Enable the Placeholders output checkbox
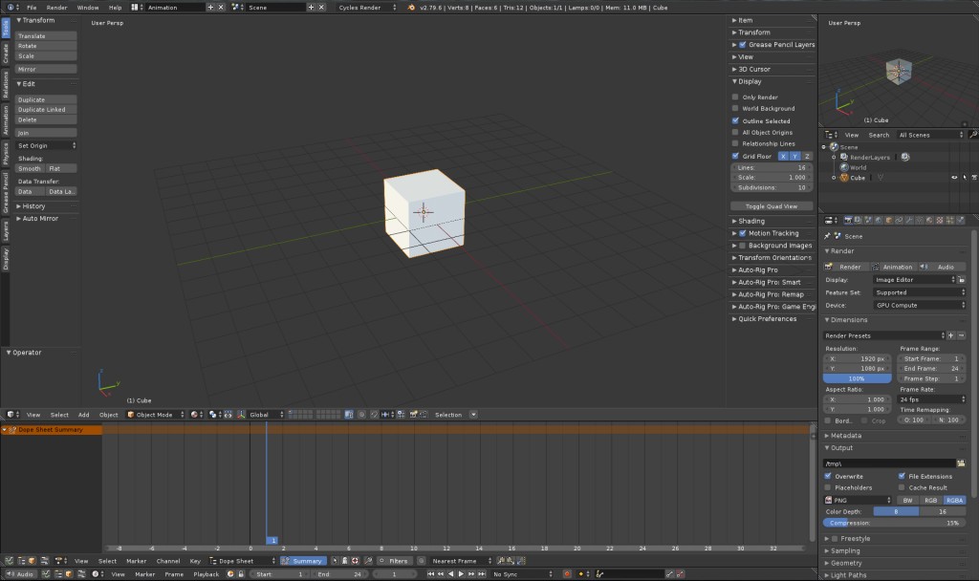 click(x=827, y=487)
